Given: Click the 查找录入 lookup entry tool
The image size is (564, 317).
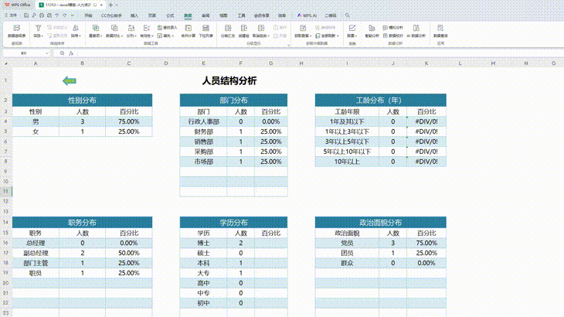Looking at the screenshot, I should click(x=168, y=28).
